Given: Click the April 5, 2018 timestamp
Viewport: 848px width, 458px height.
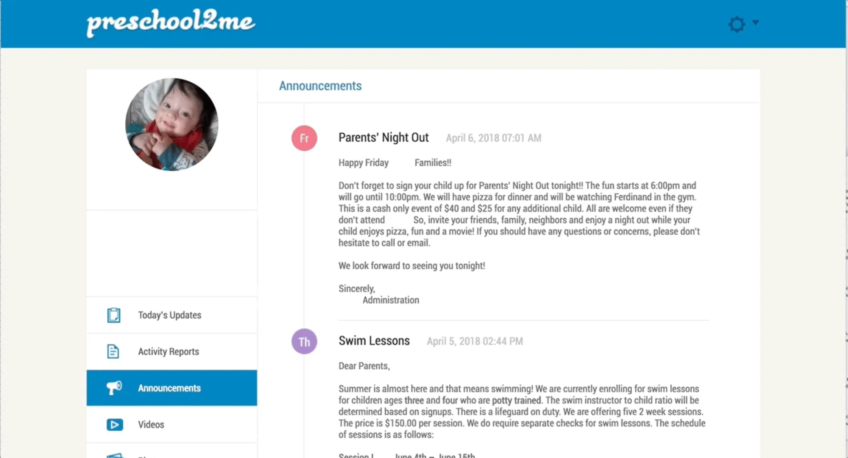Looking at the screenshot, I should 475,341.
